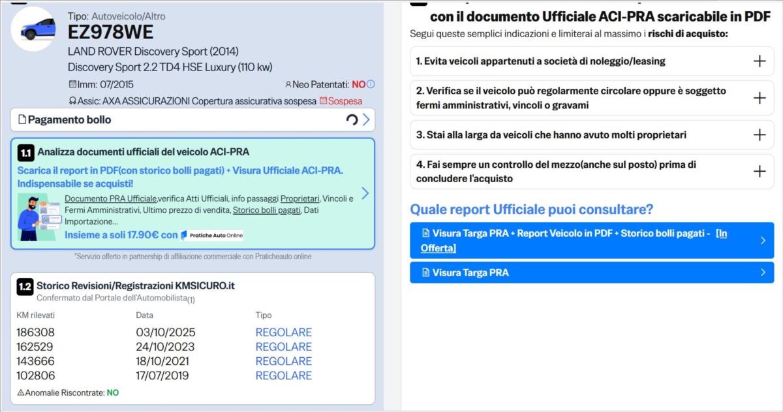Open Visura Targa PRA report button
The height and width of the screenshot is (412, 783).
(591, 273)
